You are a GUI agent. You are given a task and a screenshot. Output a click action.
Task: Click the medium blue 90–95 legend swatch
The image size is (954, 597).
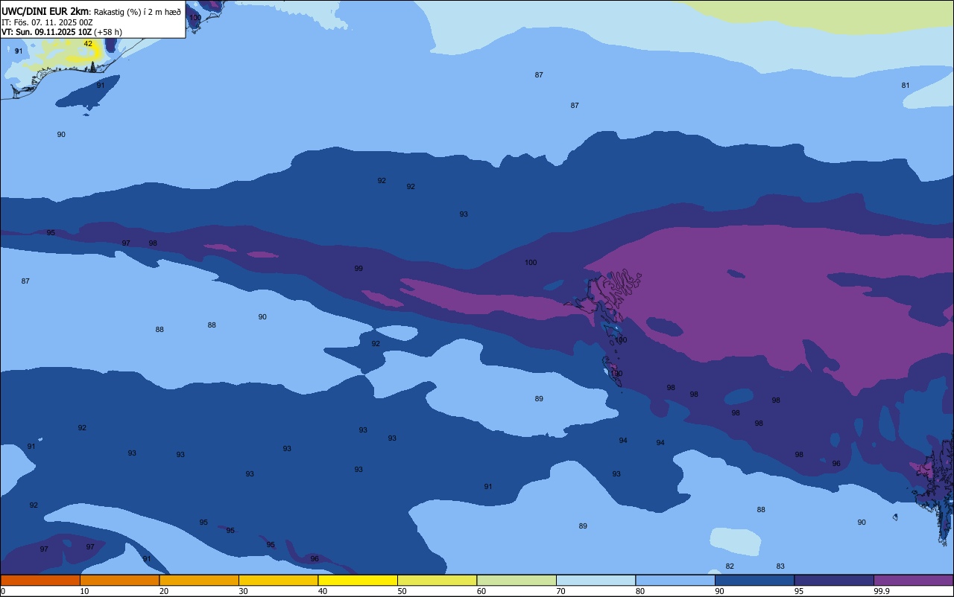(x=754, y=580)
